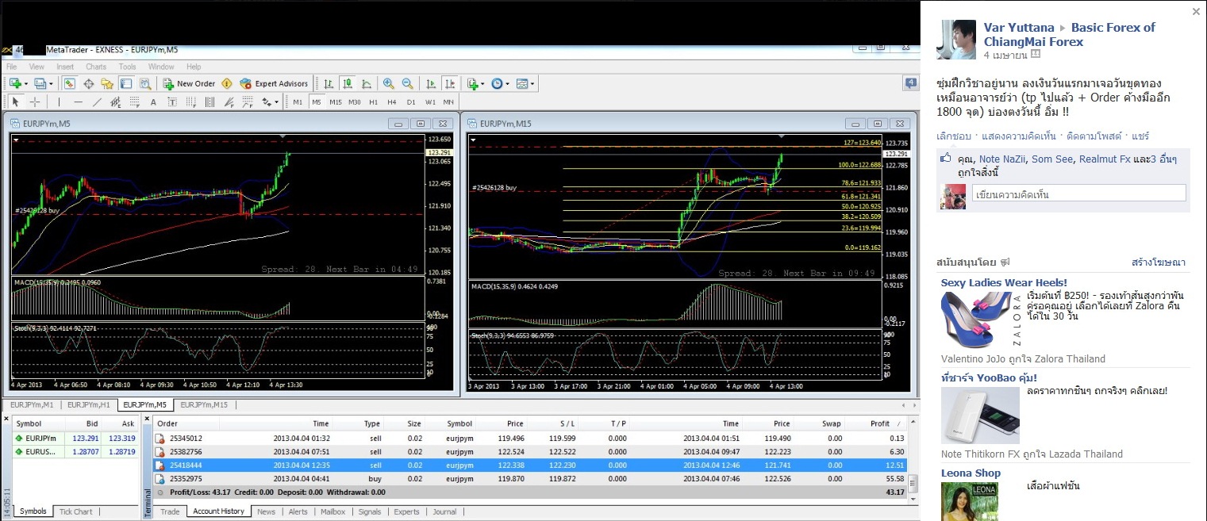Open the Tools menu
Viewport: 1207px width, 521px height.
[x=127, y=67]
